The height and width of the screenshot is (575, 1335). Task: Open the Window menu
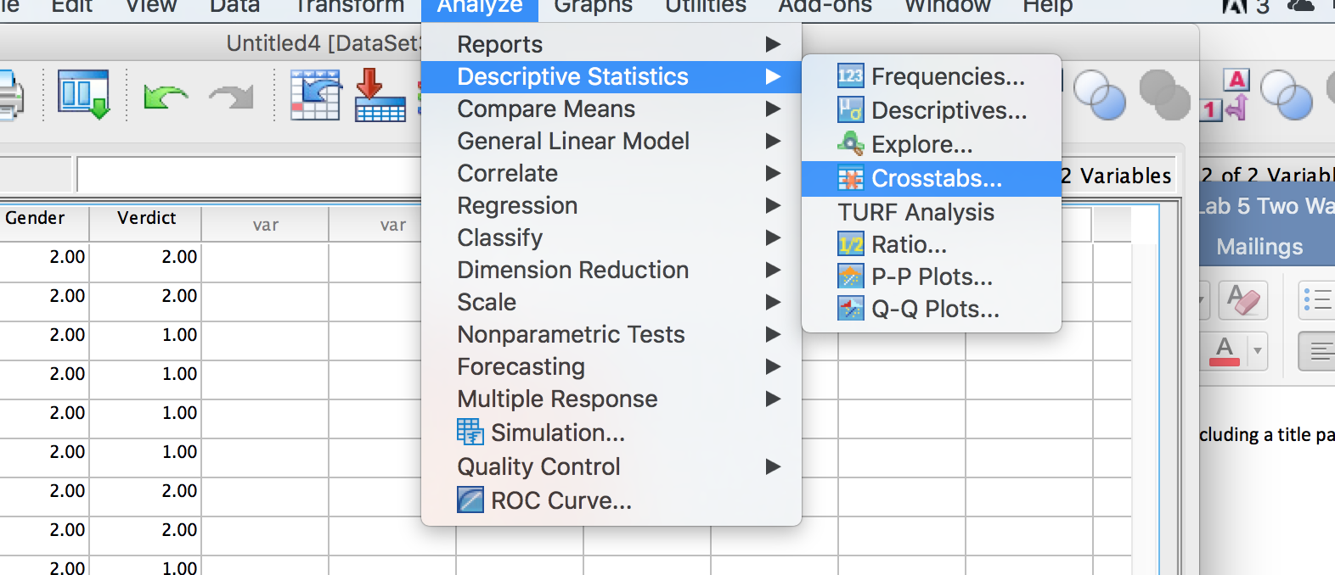[x=947, y=8]
